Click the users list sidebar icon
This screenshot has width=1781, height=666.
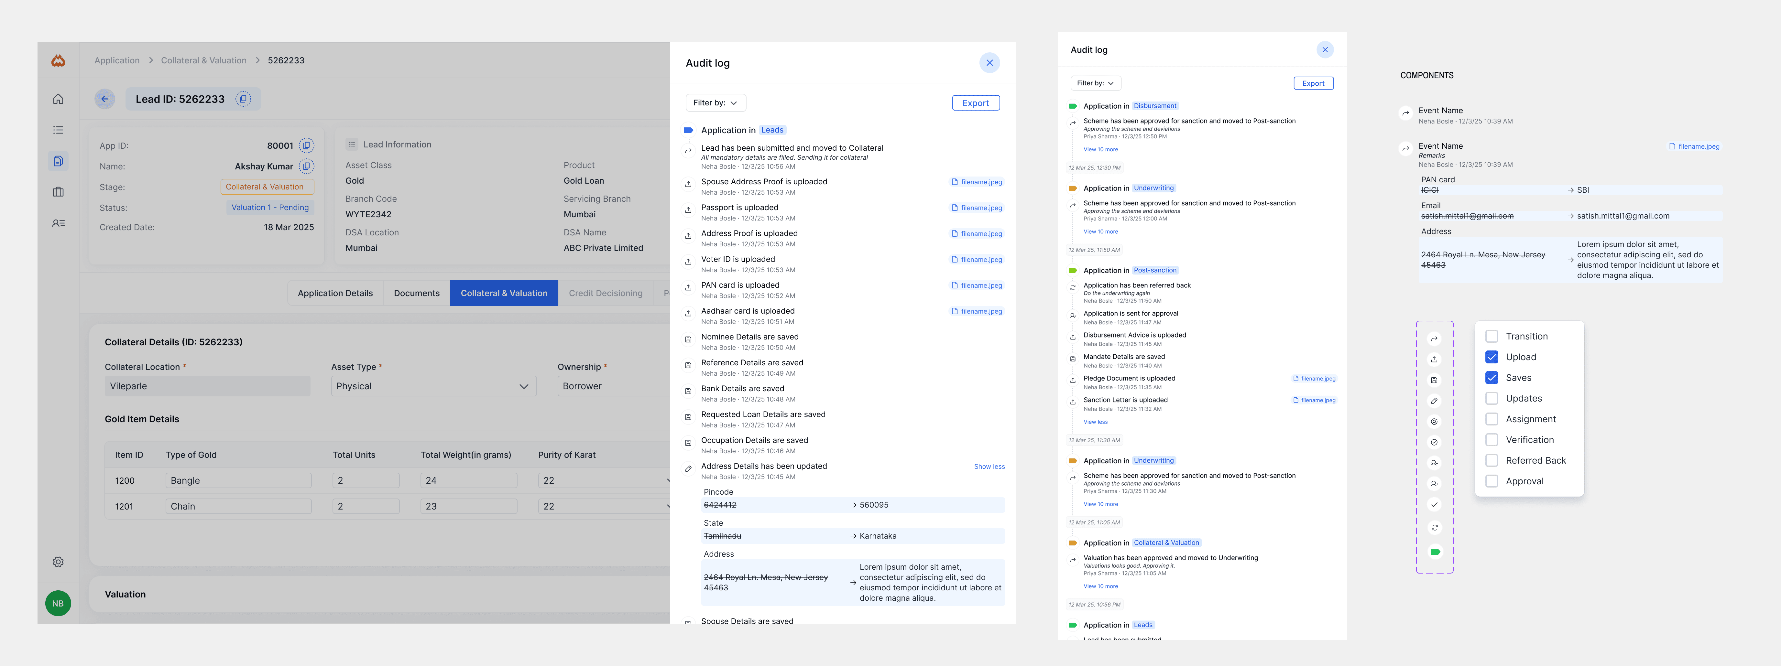pos(58,223)
